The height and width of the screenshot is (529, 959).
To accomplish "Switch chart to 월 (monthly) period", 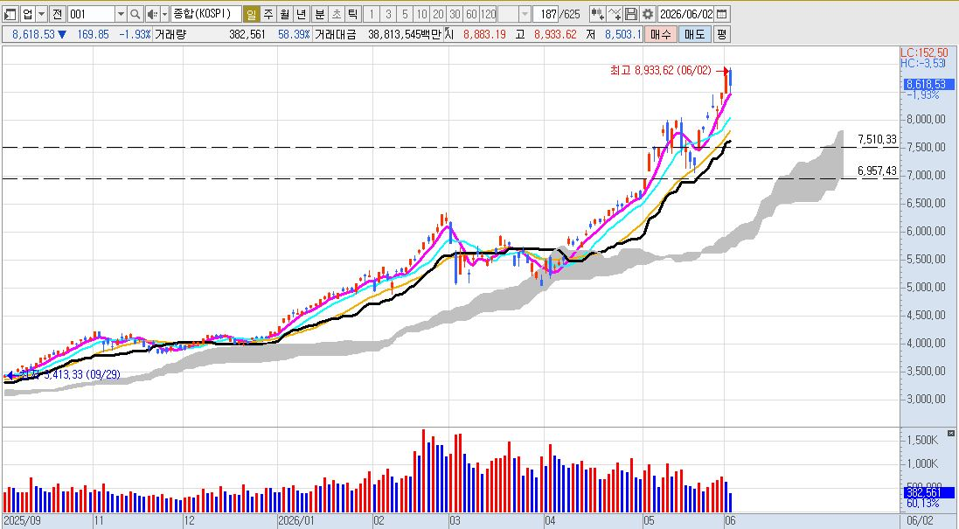I will pos(284,13).
